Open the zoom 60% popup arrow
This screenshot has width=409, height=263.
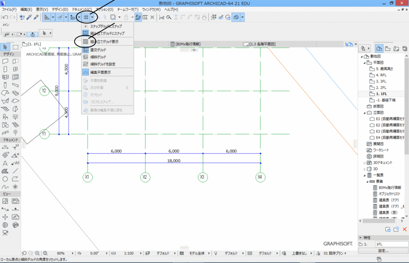(73, 253)
